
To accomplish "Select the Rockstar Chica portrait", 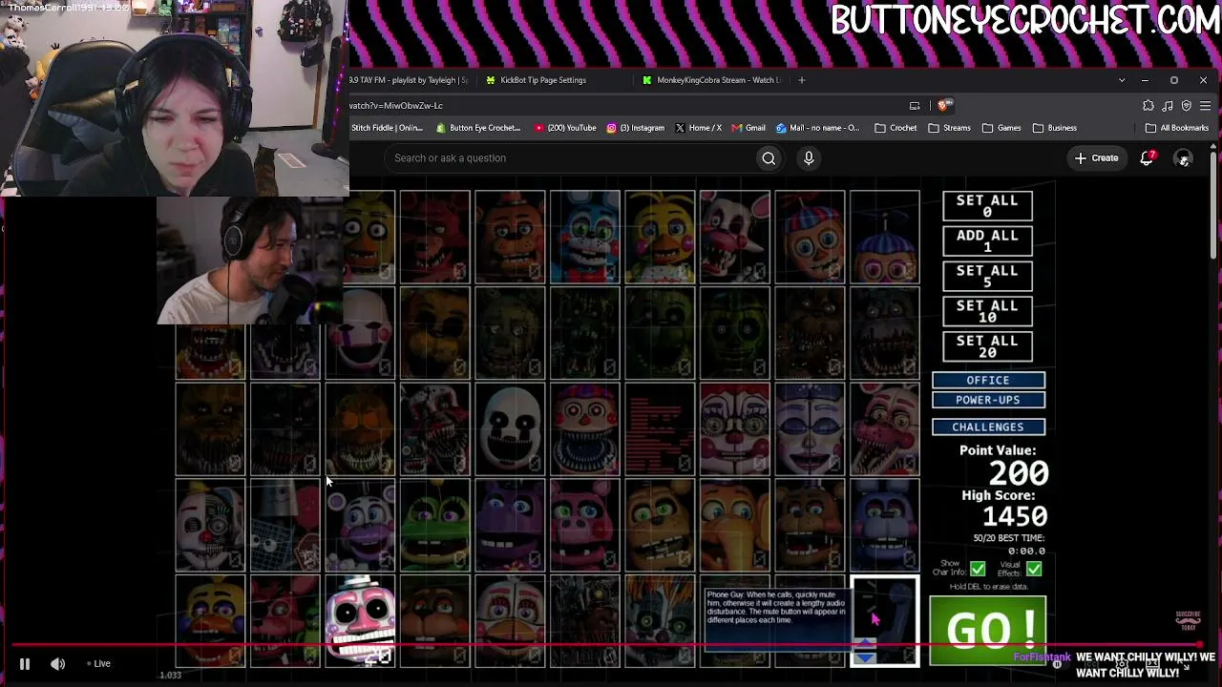I will [x=209, y=621].
